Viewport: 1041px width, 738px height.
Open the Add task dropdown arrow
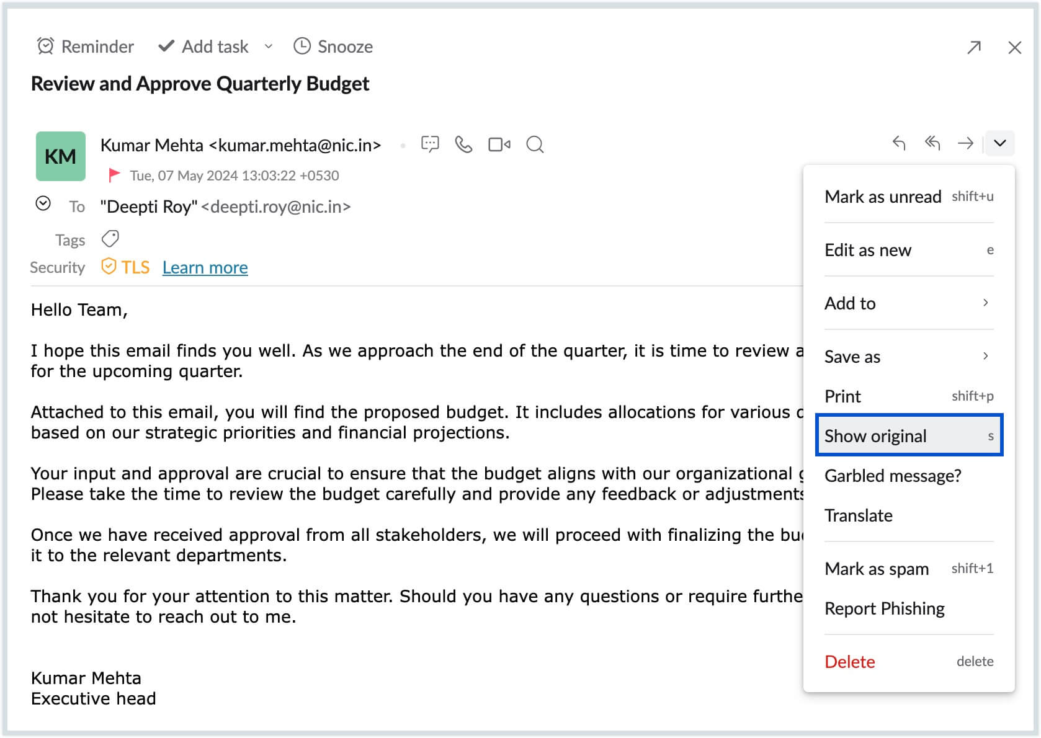pyautogui.click(x=269, y=47)
